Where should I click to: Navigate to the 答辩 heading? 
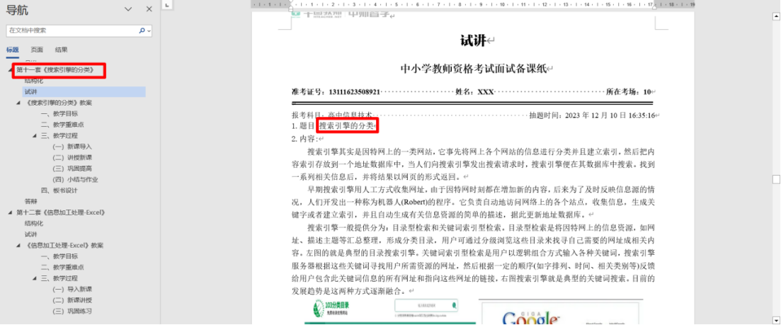31,202
